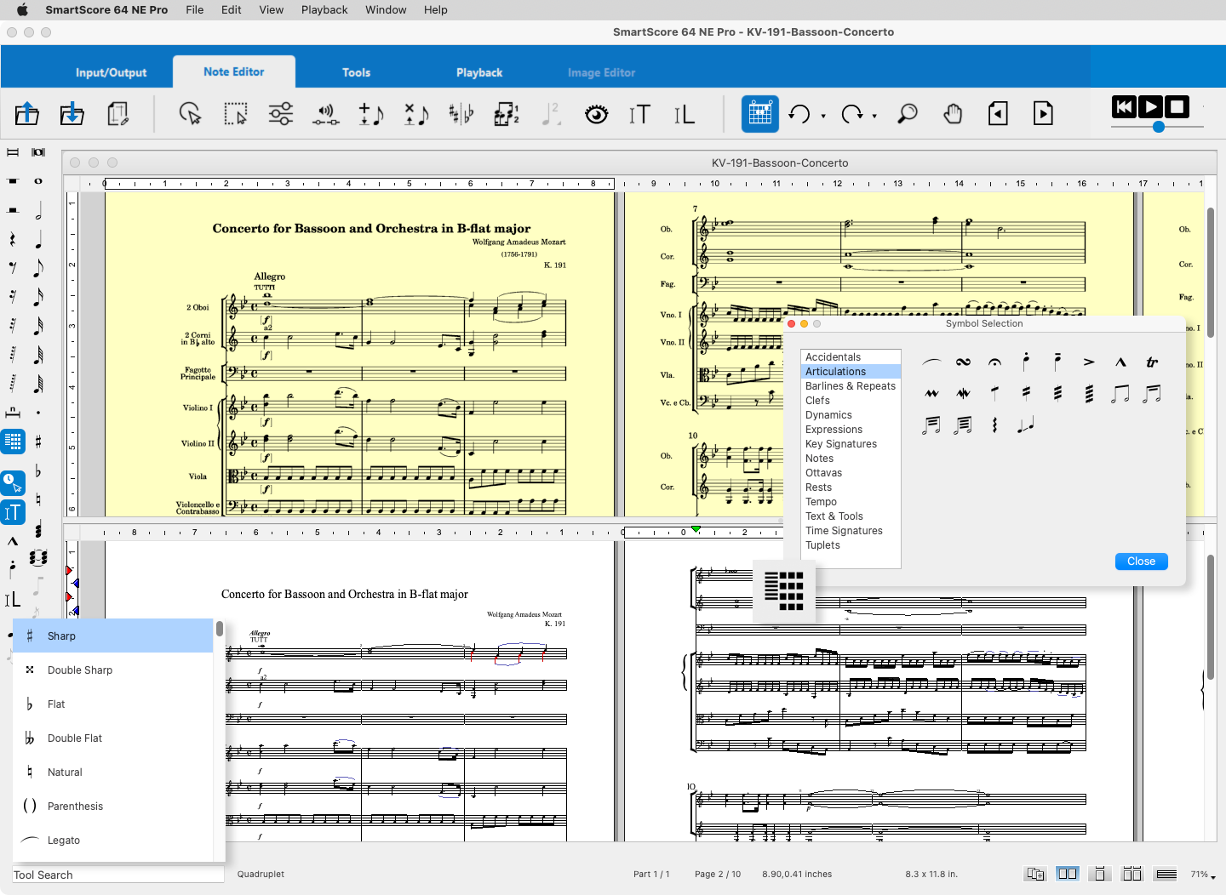
Task: Stop playback
Action: (1177, 106)
